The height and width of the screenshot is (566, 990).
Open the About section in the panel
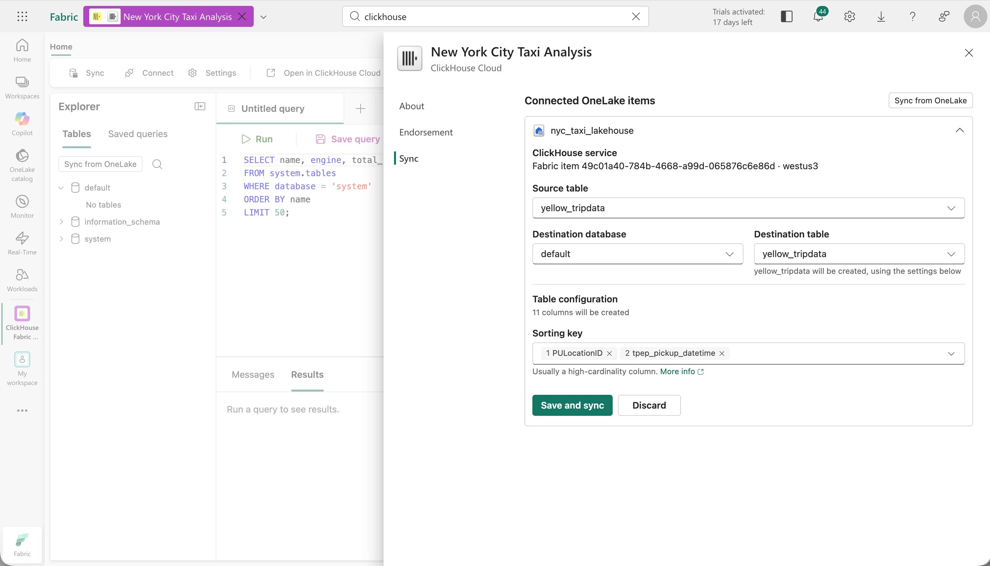coord(412,106)
